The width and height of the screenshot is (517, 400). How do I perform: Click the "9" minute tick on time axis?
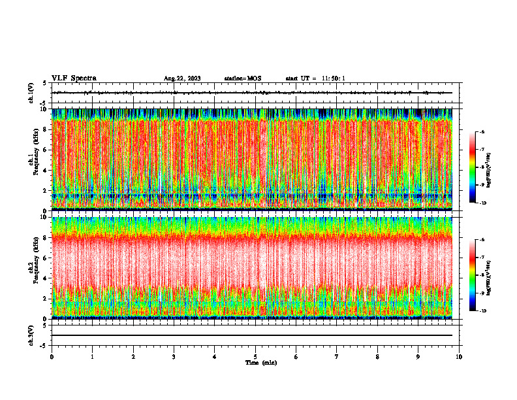[x=418, y=357]
